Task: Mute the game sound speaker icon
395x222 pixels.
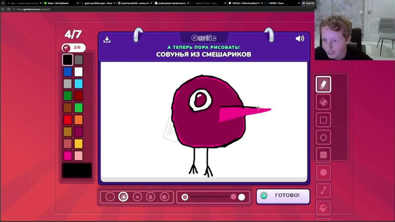Action: [x=300, y=39]
